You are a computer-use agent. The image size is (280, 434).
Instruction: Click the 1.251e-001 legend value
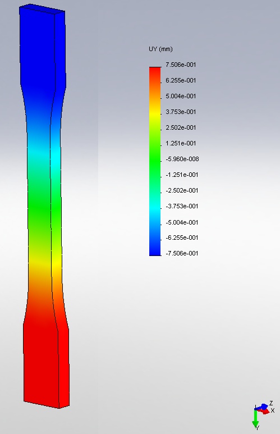click(181, 143)
